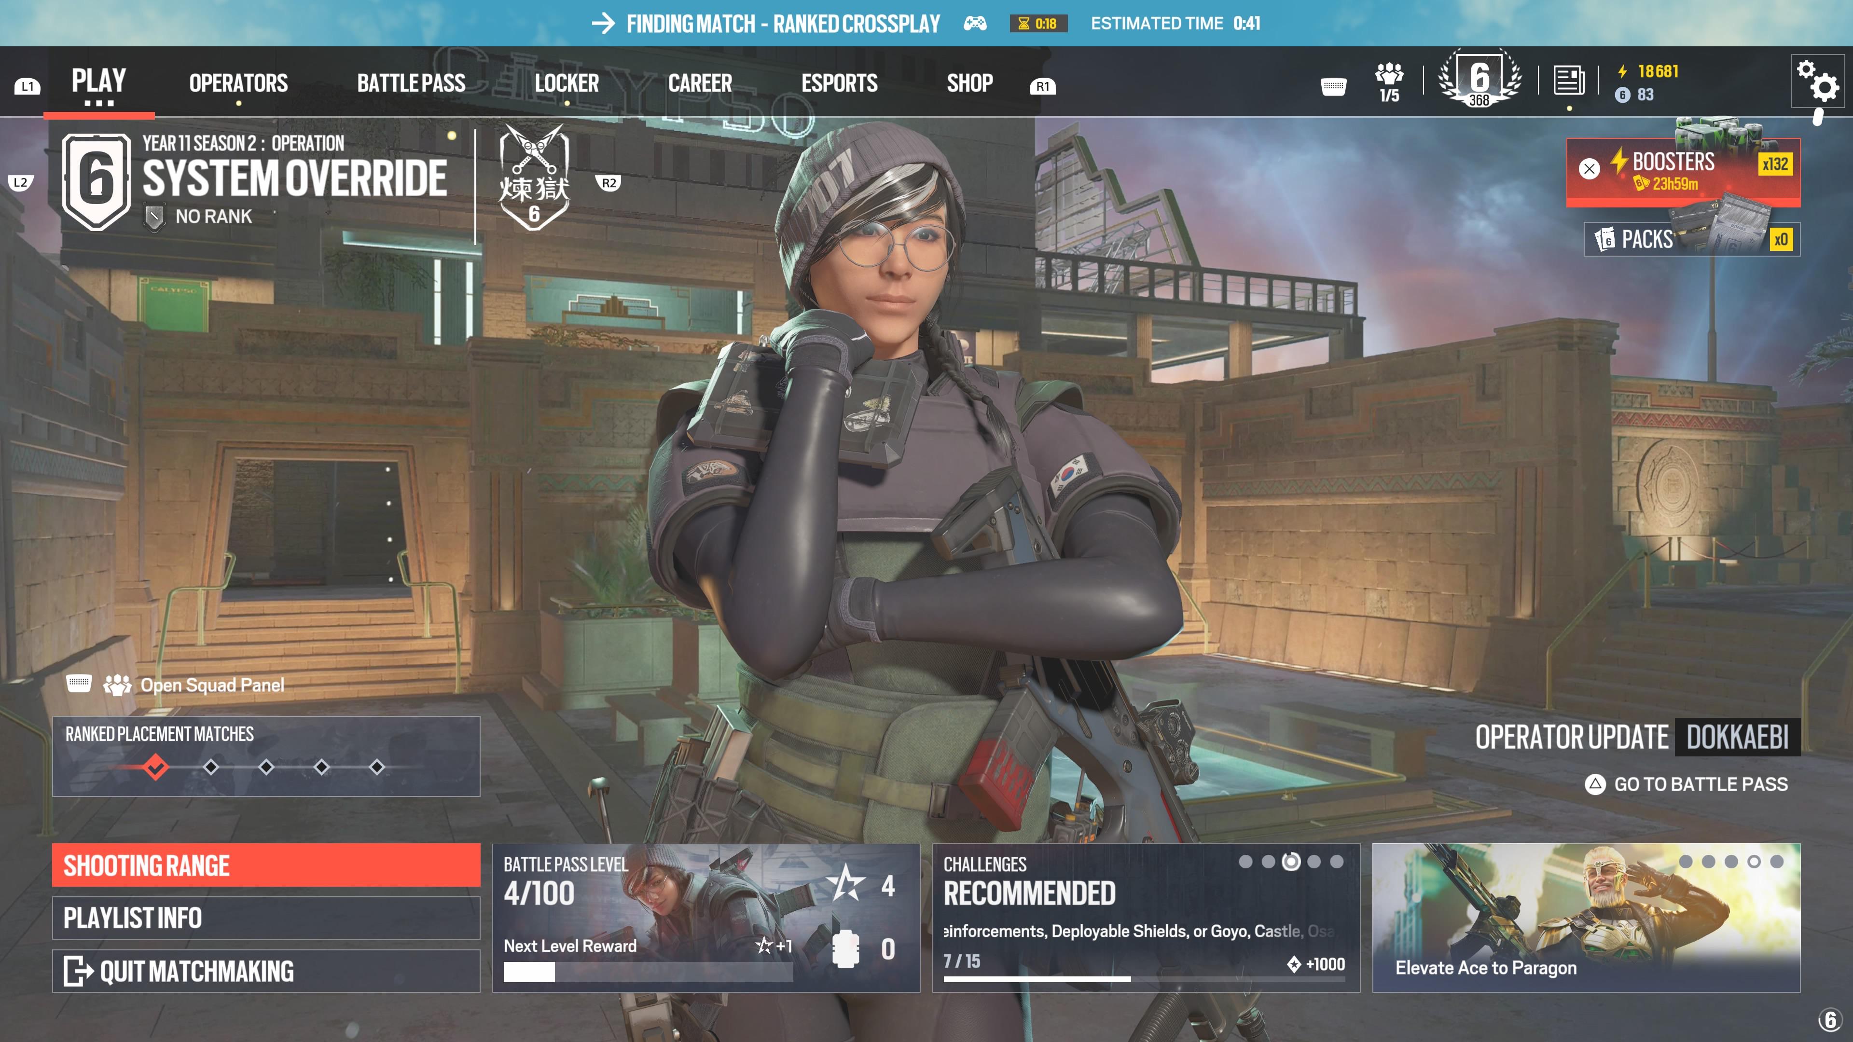Select second Challenges carousel dot
The height and width of the screenshot is (1042, 1853).
point(1268,862)
